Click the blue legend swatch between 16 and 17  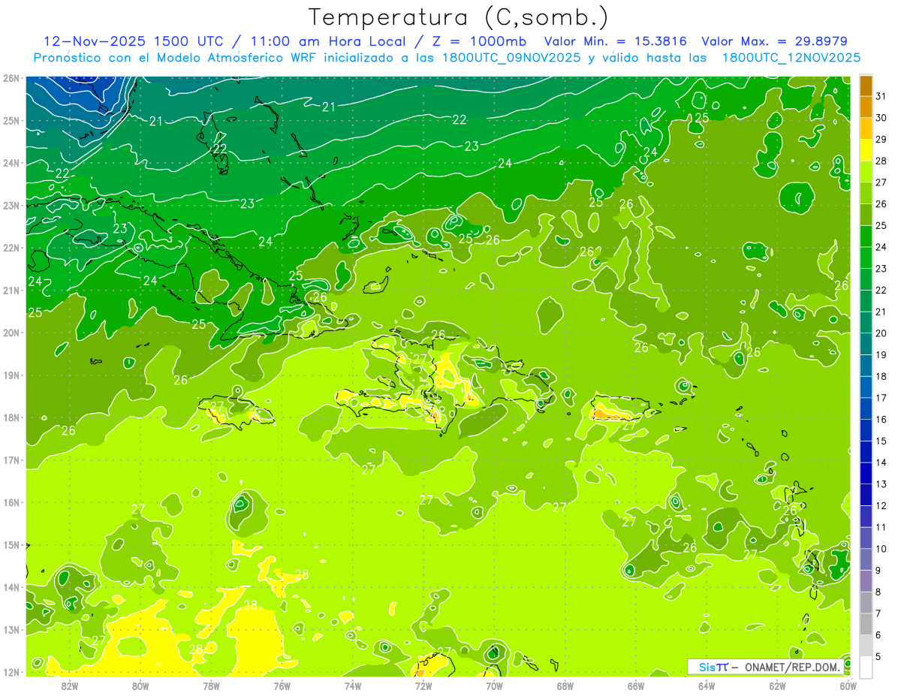[x=866, y=408]
